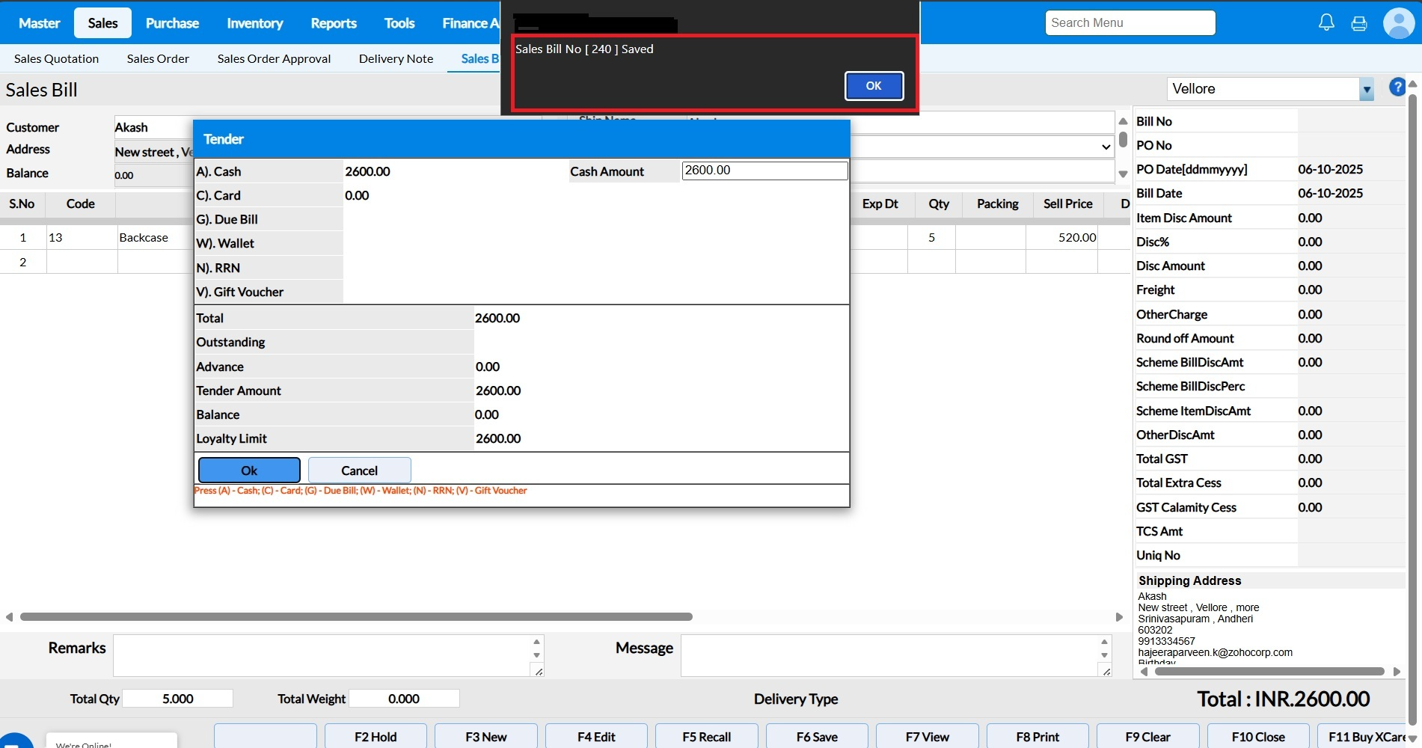This screenshot has height=748, width=1422.
Task: Click the down arrow of the customer panel scrollbar
Action: pyautogui.click(x=1123, y=174)
